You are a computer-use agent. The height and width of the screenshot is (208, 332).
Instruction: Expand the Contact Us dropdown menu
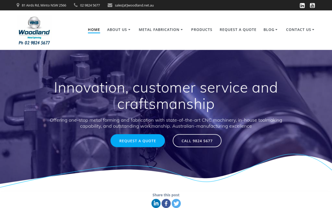(x=300, y=30)
